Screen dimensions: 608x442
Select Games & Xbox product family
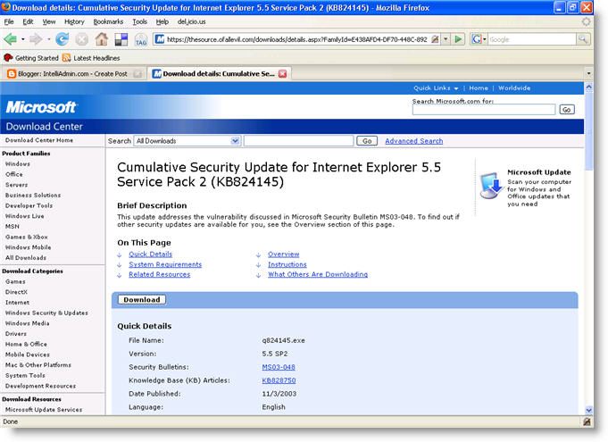(x=27, y=237)
